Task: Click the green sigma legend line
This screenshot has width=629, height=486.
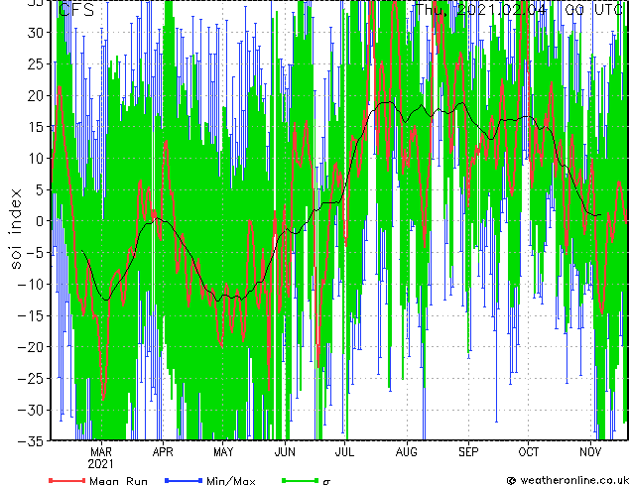Action: tap(301, 480)
